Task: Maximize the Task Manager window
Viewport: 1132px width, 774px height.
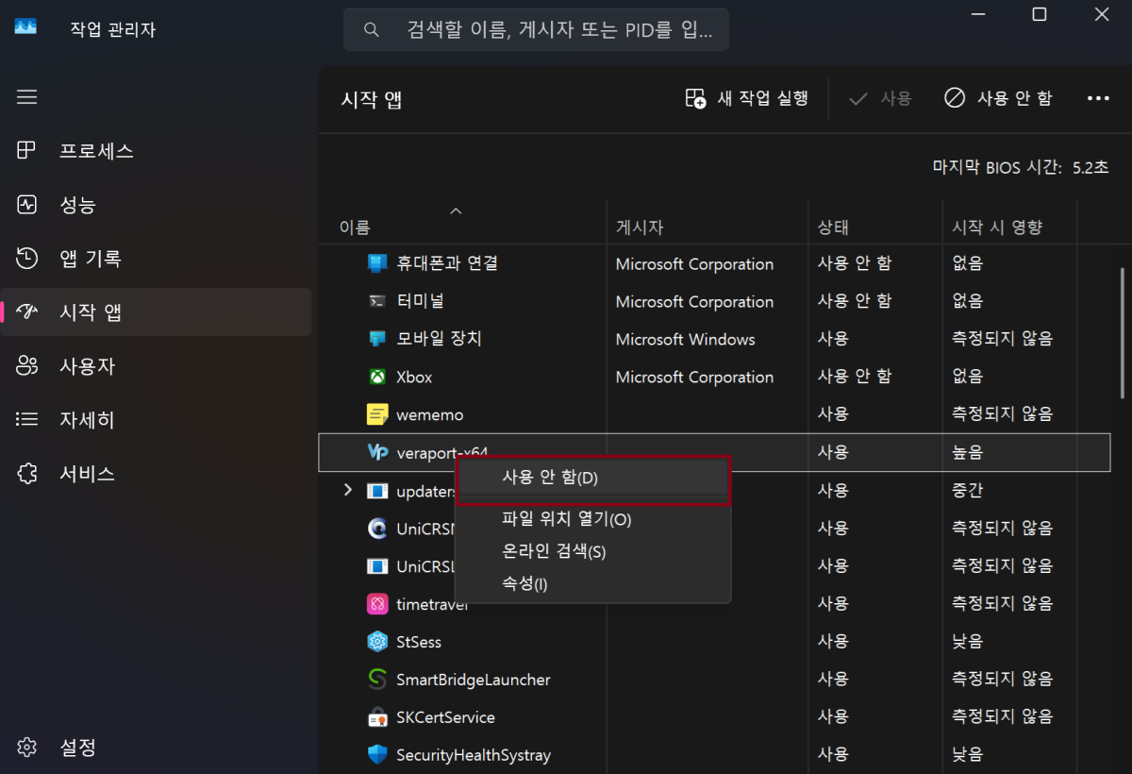Action: [1039, 14]
